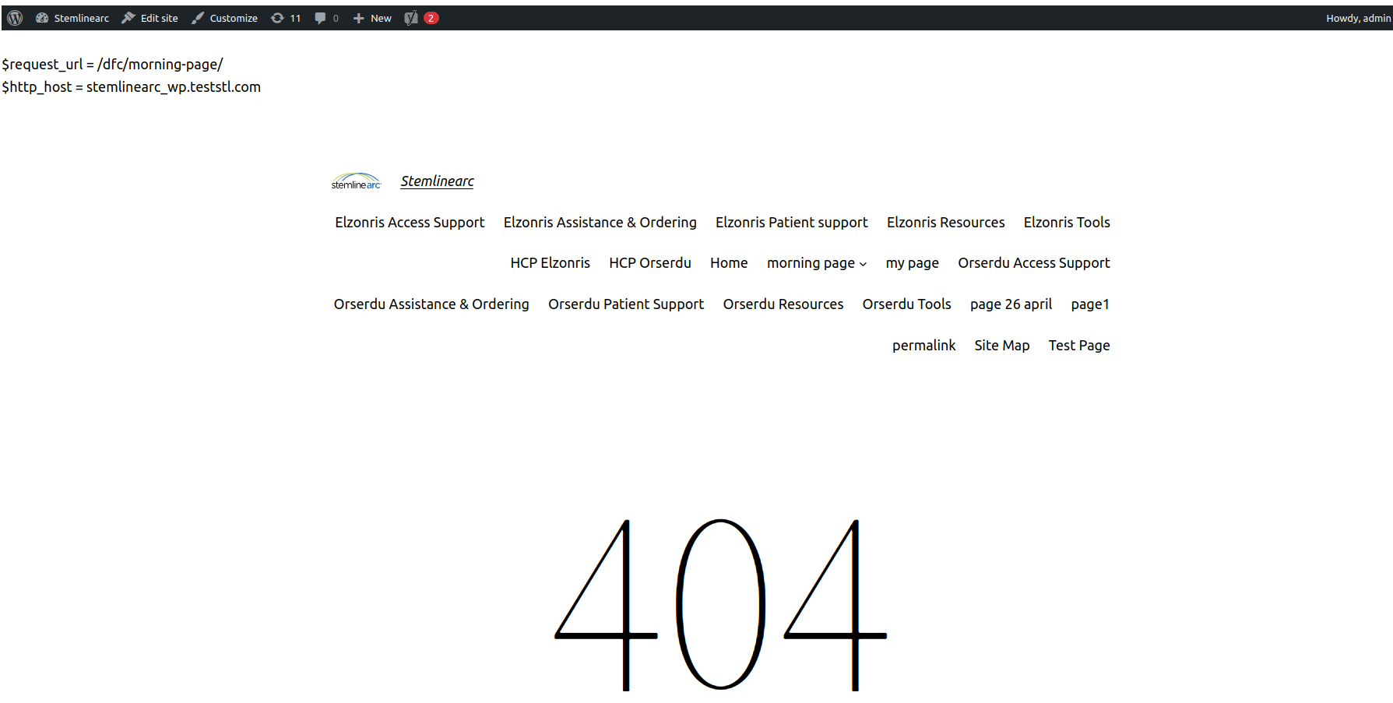The height and width of the screenshot is (703, 1393).
Task: Open the Howdy, admin account menu
Action: 1358,18
